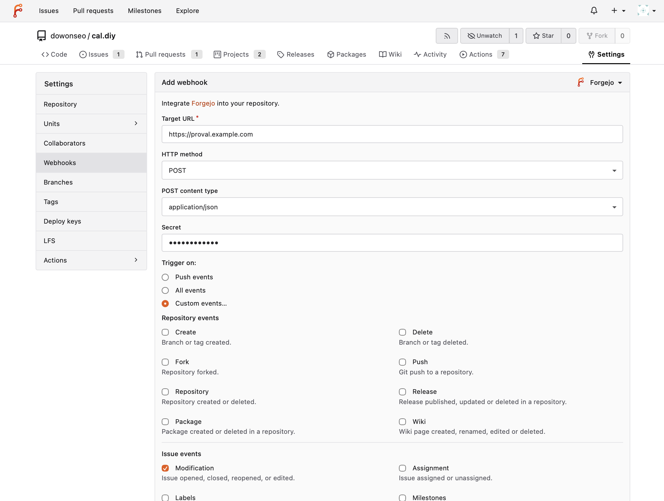664x501 pixels.
Task: Open Explore in the top navigation
Action: (x=187, y=11)
